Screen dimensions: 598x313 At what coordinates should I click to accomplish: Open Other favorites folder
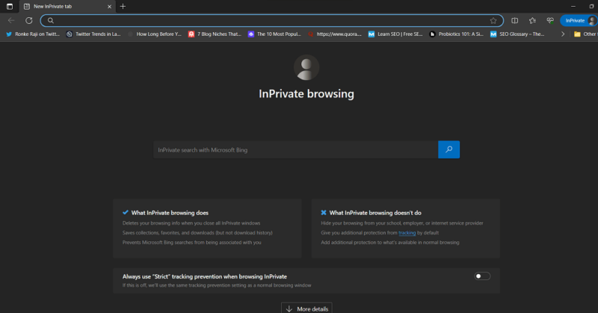585,34
